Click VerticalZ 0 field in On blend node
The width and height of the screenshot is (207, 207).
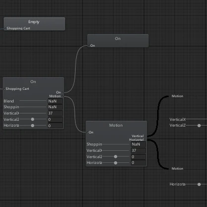pos(55,119)
